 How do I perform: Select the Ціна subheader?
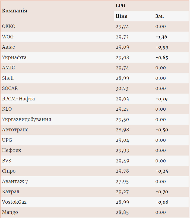pos(121,16)
